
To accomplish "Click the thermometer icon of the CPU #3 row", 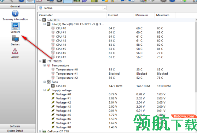I will point(53,40).
